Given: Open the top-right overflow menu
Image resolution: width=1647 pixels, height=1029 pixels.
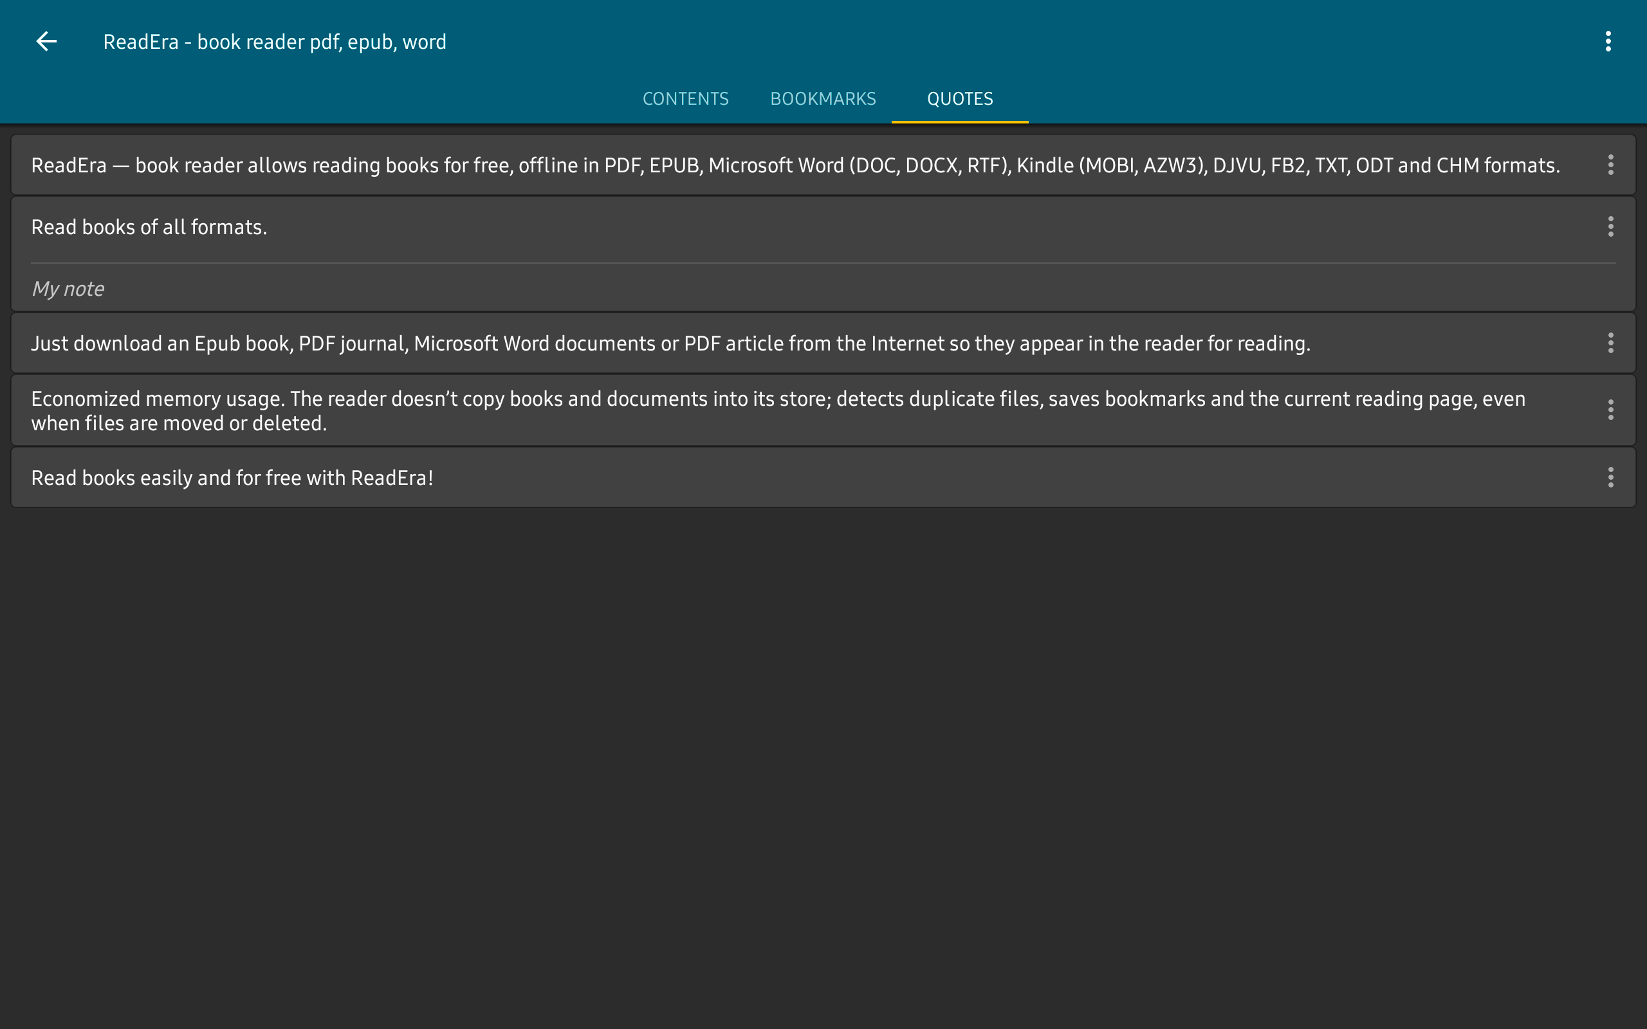Looking at the screenshot, I should (1608, 42).
